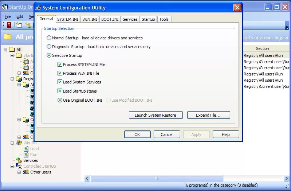The height and width of the screenshot is (191, 291).
Task: Select the Controlled StartUp tree label
Action: click(x=40, y=166)
